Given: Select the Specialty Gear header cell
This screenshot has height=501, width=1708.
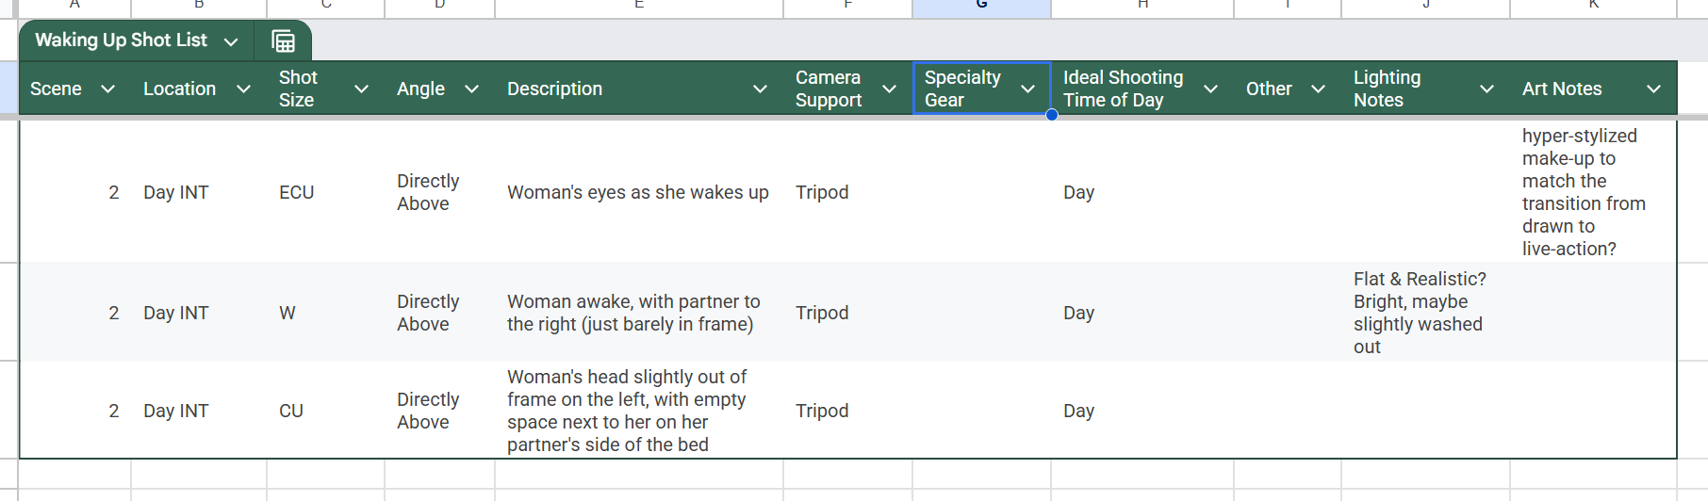Looking at the screenshot, I should point(981,89).
